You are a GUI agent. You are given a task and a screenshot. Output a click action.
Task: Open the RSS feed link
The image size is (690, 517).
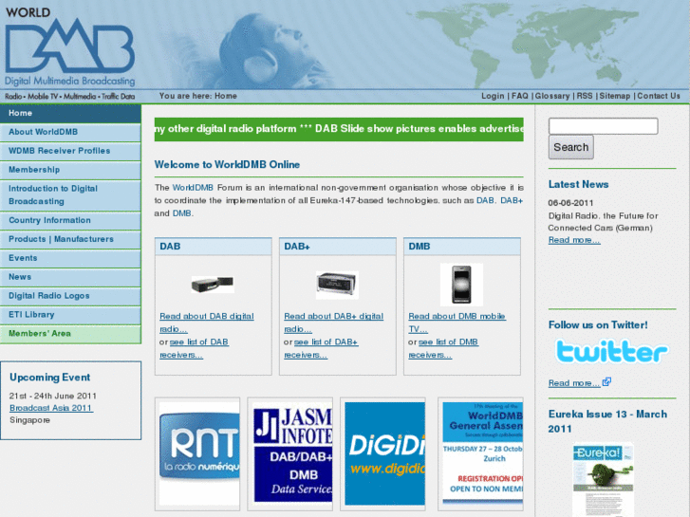(585, 96)
